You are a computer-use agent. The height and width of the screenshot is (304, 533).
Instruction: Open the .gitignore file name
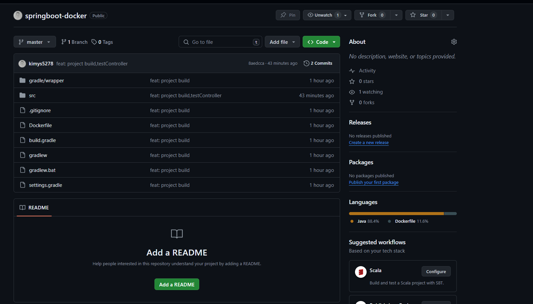(40, 111)
